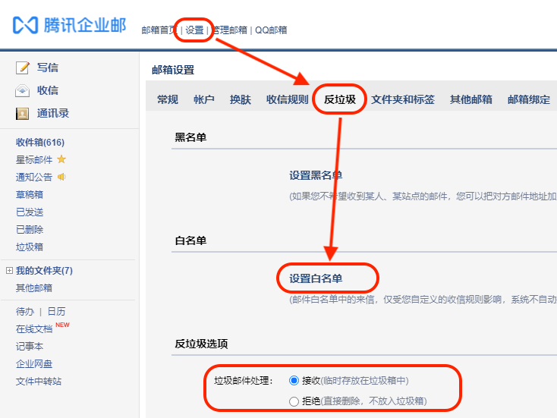Open the 收件箱(616) folder
Viewport: 557px width, 418px height.
40,143
